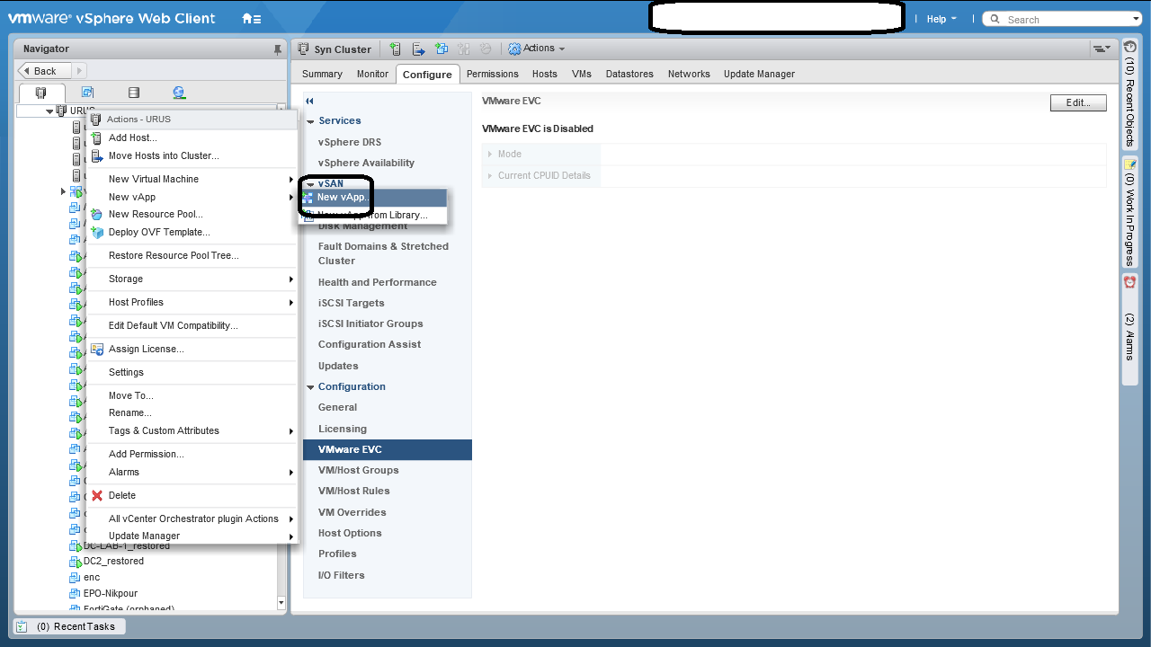Open the Help dropdown menu
The height and width of the screenshot is (647, 1151).
coord(941,19)
